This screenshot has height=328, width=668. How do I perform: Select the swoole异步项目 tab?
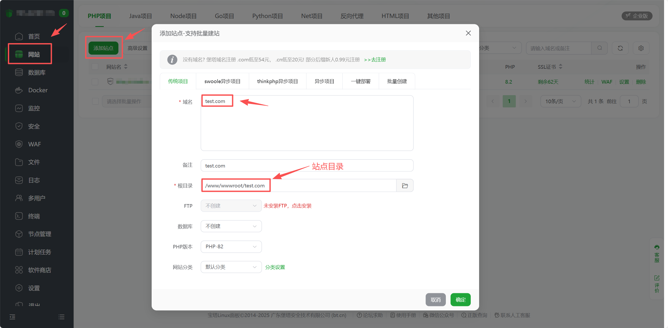[222, 81]
